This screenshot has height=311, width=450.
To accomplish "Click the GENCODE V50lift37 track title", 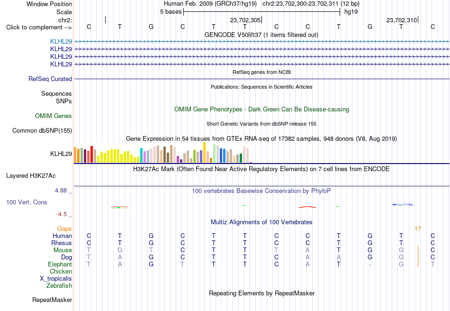I will [x=261, y=35].
